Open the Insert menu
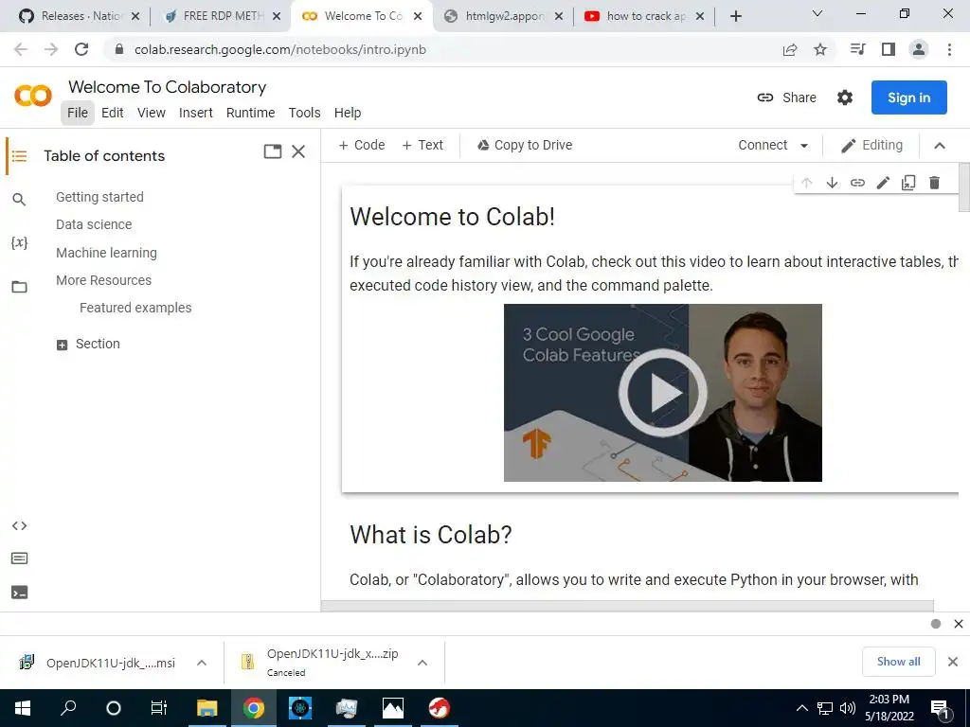970x727 pixels. (x=195, y=113)
